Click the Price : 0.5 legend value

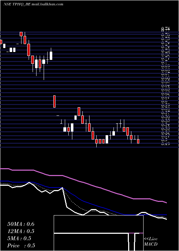coord(21,246)
